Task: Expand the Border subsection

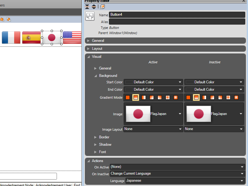Action: (96, 137)
